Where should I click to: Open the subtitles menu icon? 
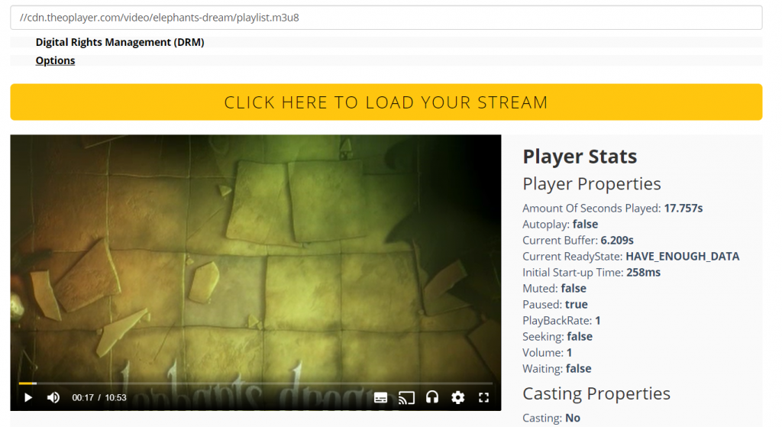coord(380,397)
